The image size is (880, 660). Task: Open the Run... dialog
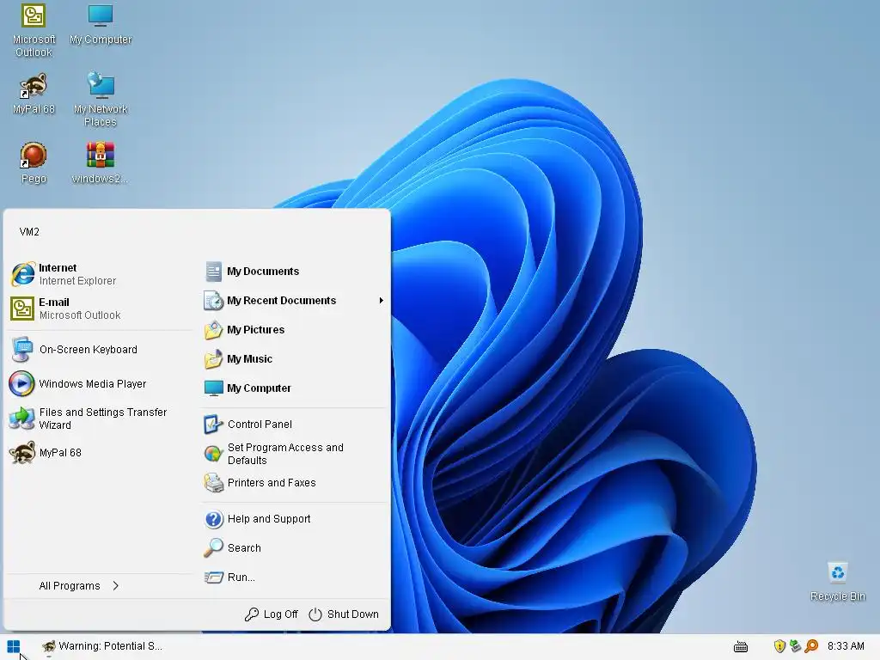294,577
